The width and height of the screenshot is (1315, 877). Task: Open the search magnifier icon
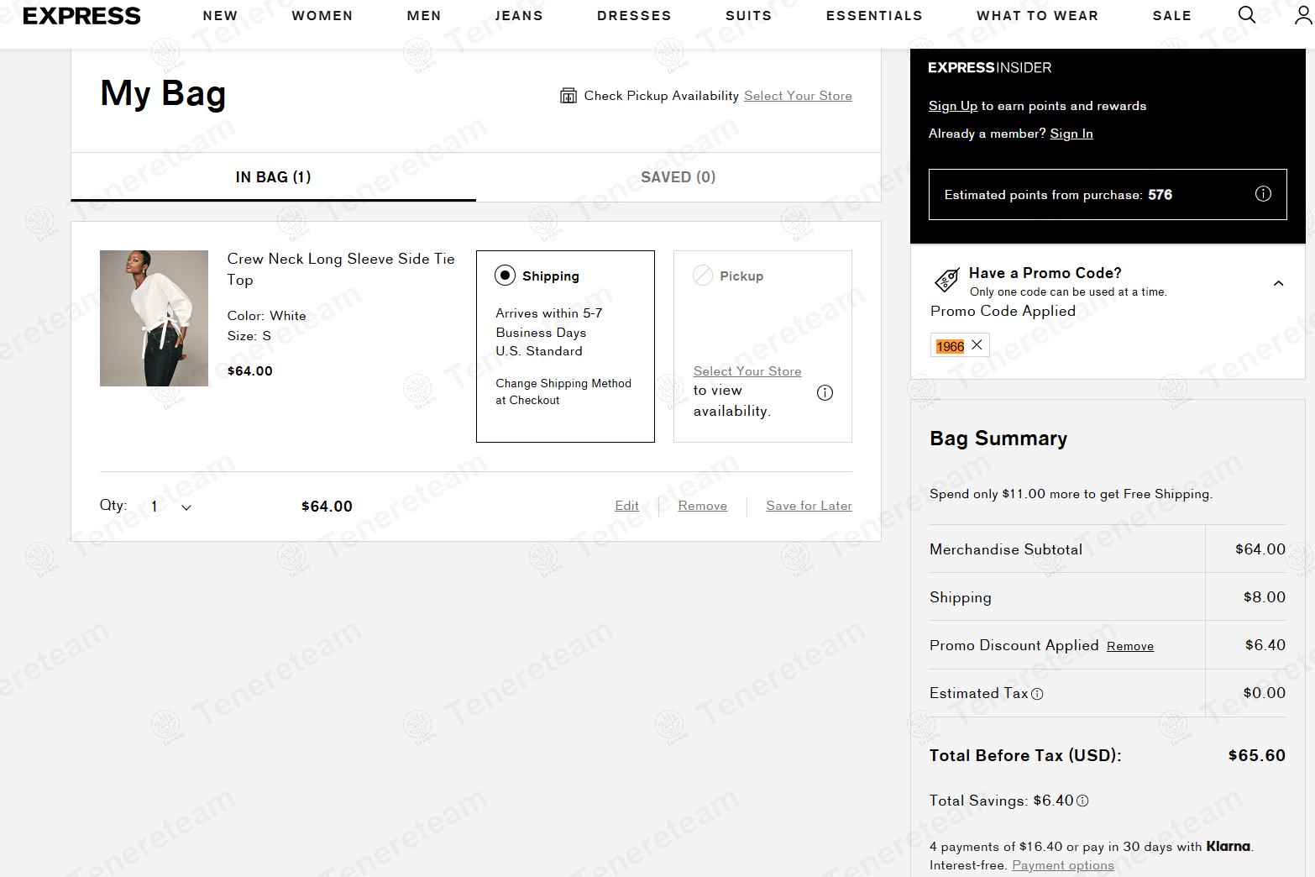click(x=1247, y=15)
